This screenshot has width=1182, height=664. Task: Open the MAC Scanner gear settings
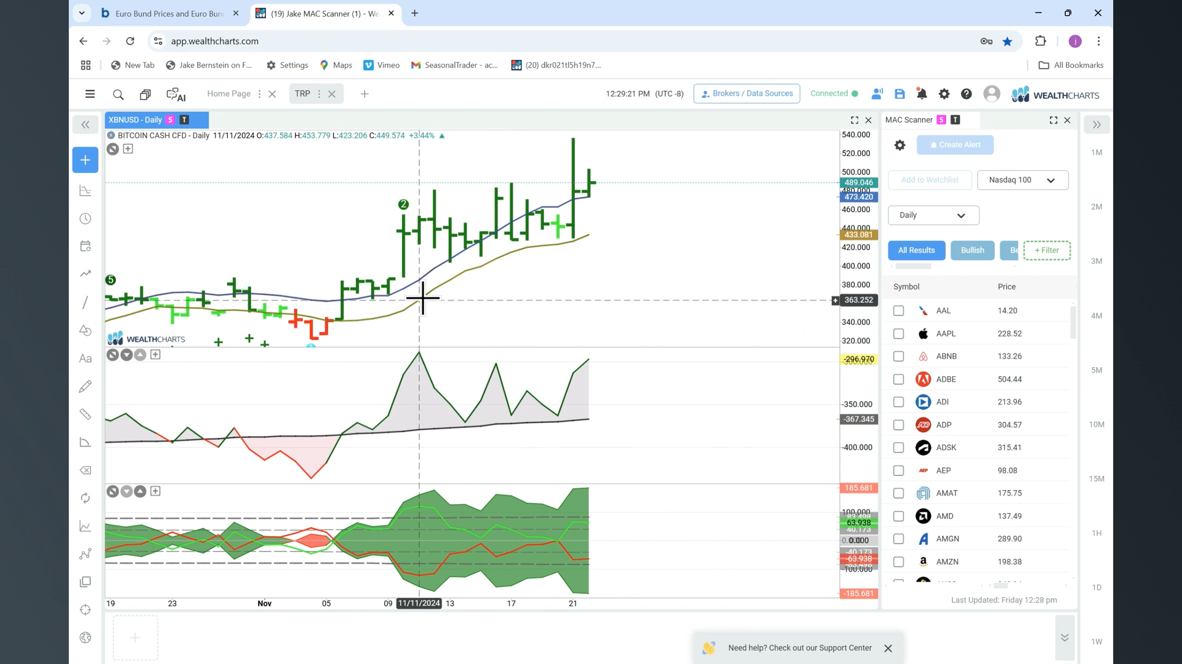tap(899, 145)
